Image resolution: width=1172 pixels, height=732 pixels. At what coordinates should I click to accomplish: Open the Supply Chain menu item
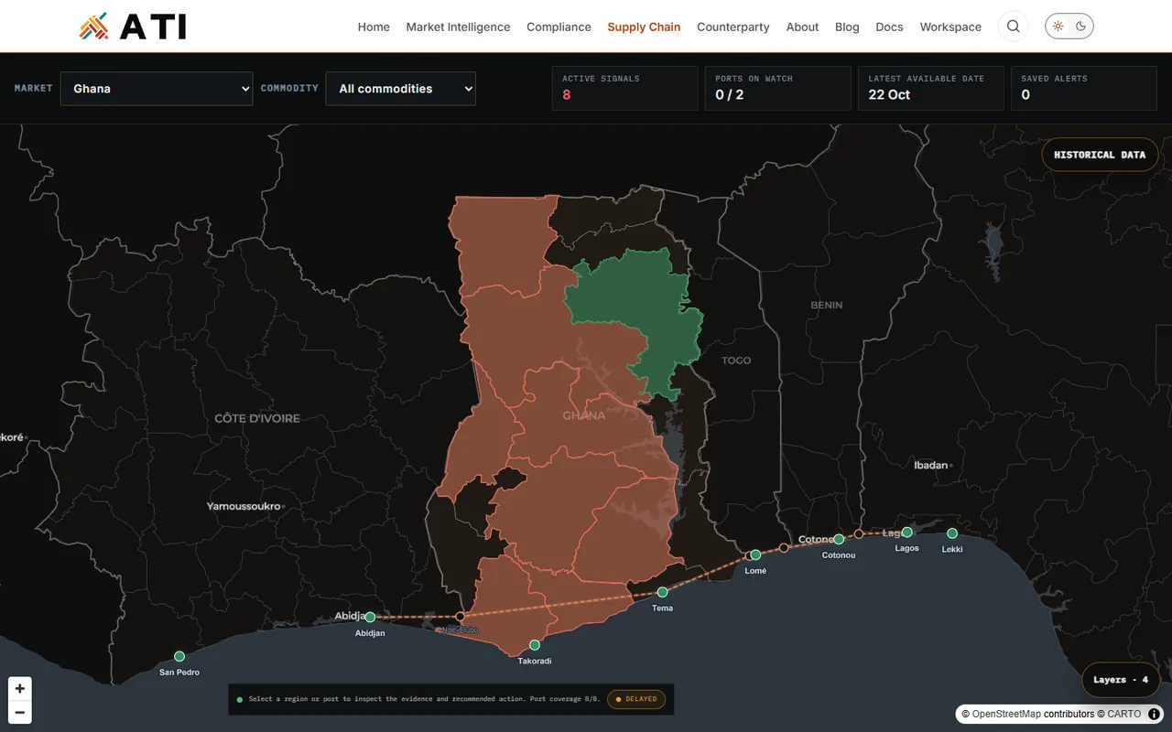coord(644,27)
